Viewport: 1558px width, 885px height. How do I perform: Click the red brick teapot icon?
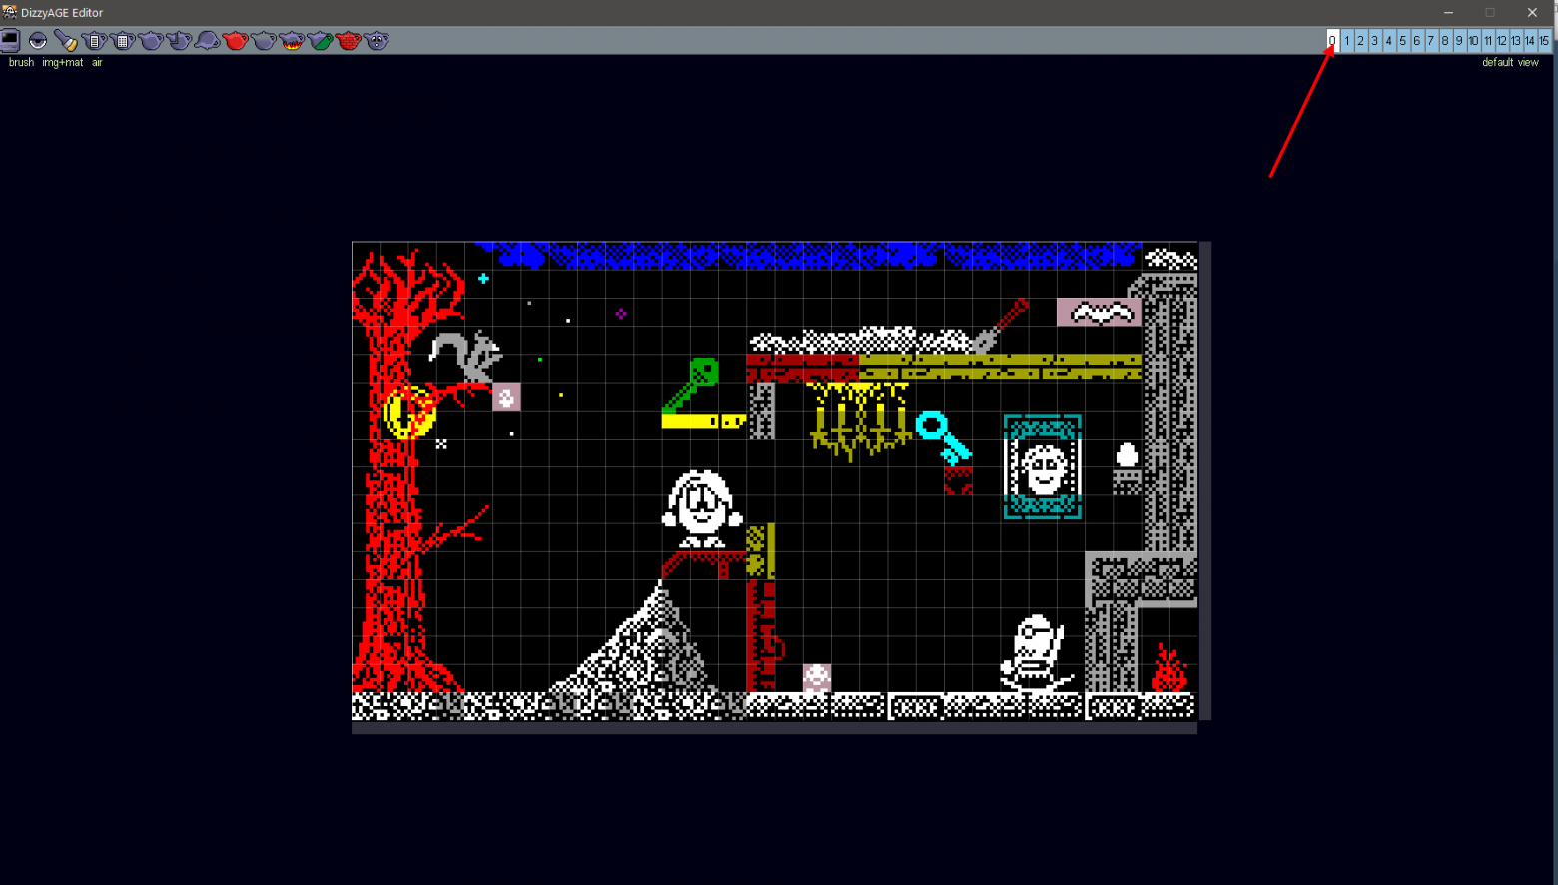tap(348, 40)
